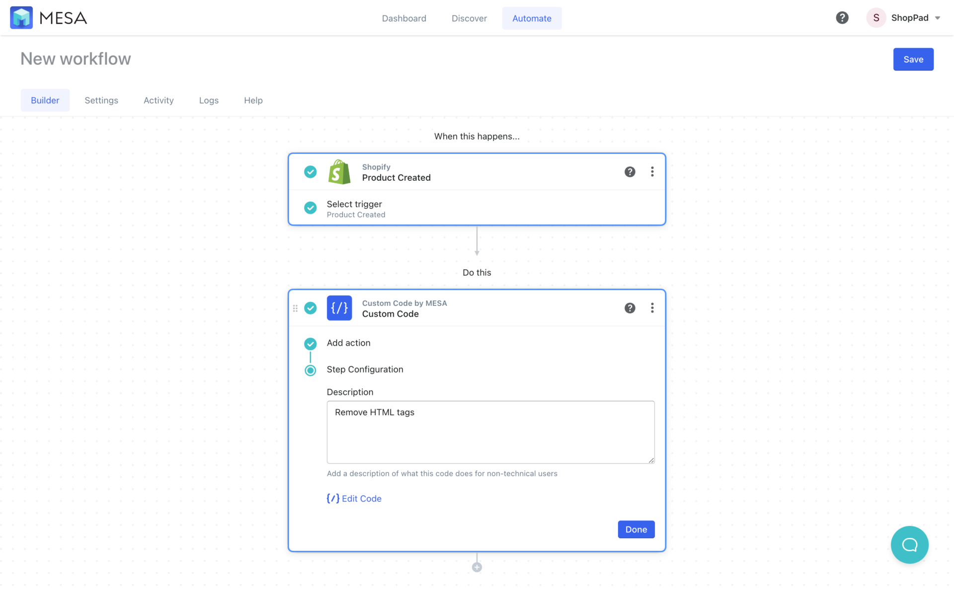
Task: Select the Shopify app icon on the trigger step
Action: (339, 172)
